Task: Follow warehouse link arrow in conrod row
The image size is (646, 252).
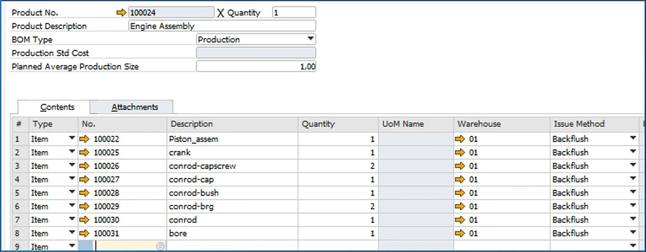Action: 460,220
